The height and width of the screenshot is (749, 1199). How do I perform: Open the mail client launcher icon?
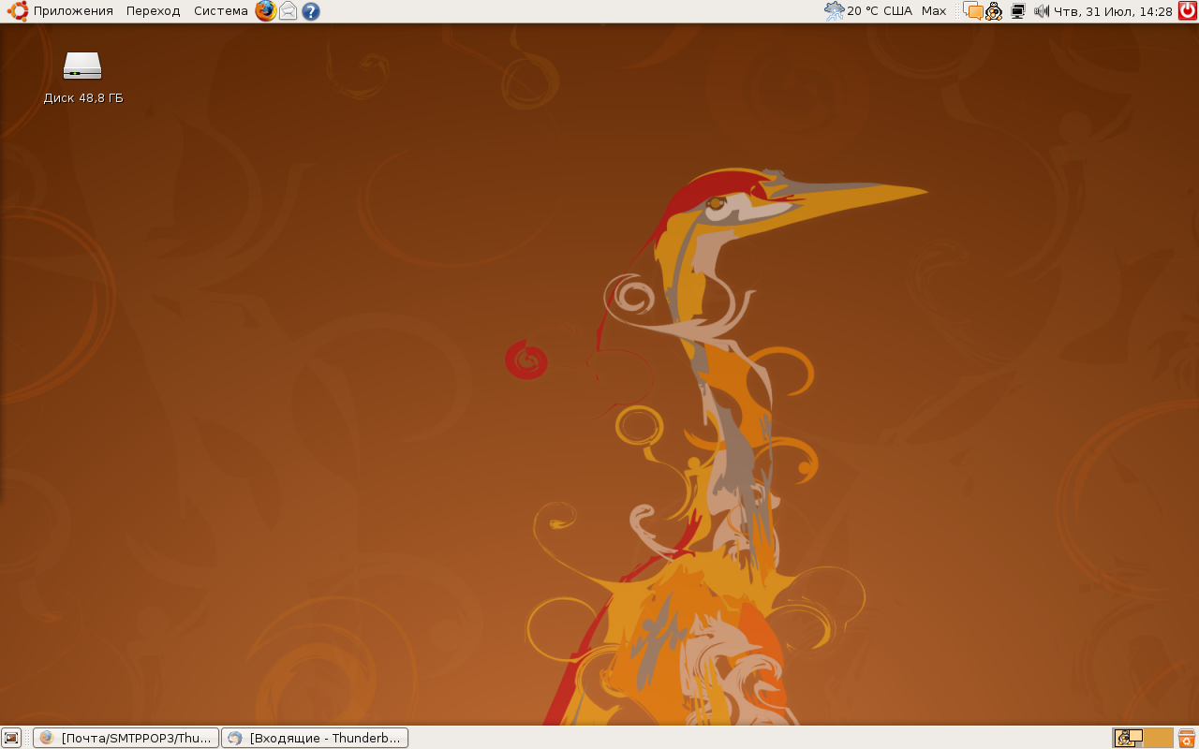point(289,11)
